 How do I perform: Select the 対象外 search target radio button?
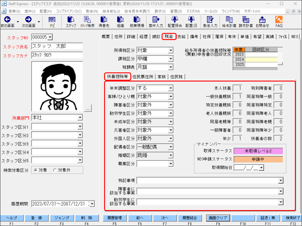tap(55, 170)
